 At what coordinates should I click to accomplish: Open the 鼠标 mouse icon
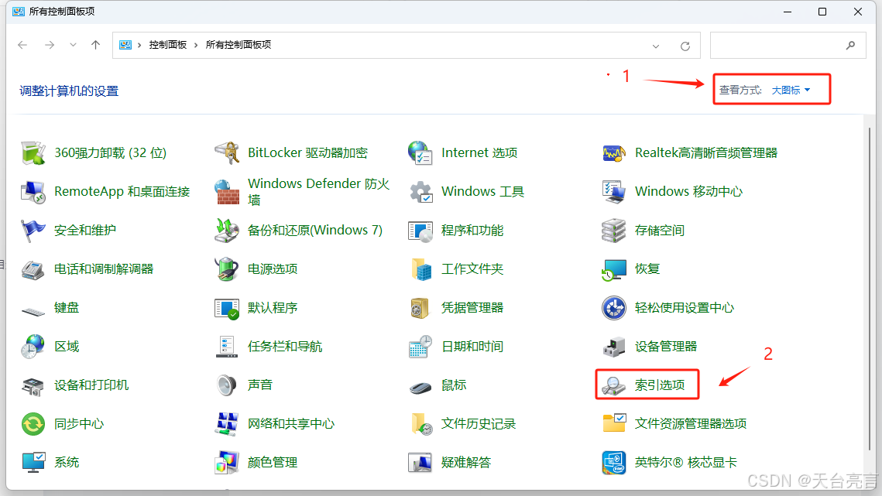[420, 387]
